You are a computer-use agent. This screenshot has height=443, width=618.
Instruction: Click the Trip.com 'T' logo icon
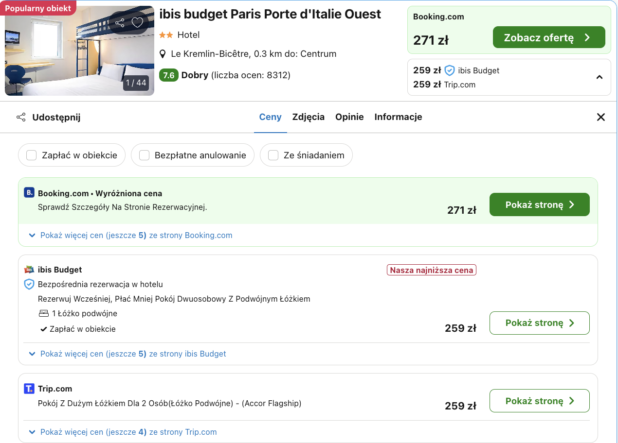coord(29,389)
